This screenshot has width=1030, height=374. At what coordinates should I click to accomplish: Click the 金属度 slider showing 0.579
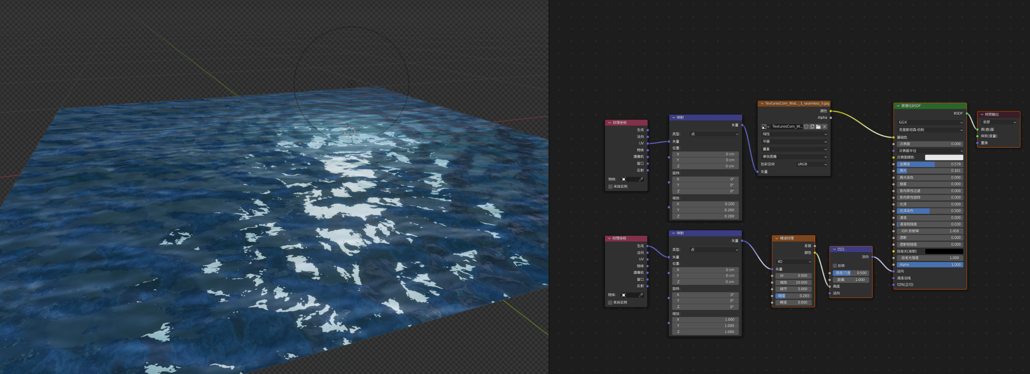pyautogui.click(x=930, y=164)
